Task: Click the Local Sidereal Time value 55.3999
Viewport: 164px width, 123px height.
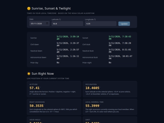Action: (x=92, y=106)
